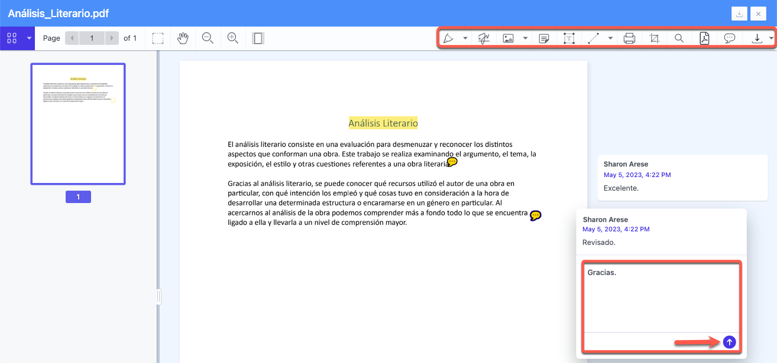Open the line tool dropdown arrow

pyautogui.click(x=610, y=38)
